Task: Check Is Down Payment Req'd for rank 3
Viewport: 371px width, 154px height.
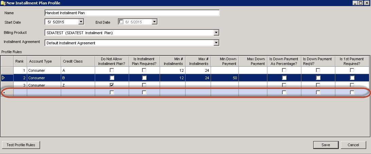Action: point(318,85)
